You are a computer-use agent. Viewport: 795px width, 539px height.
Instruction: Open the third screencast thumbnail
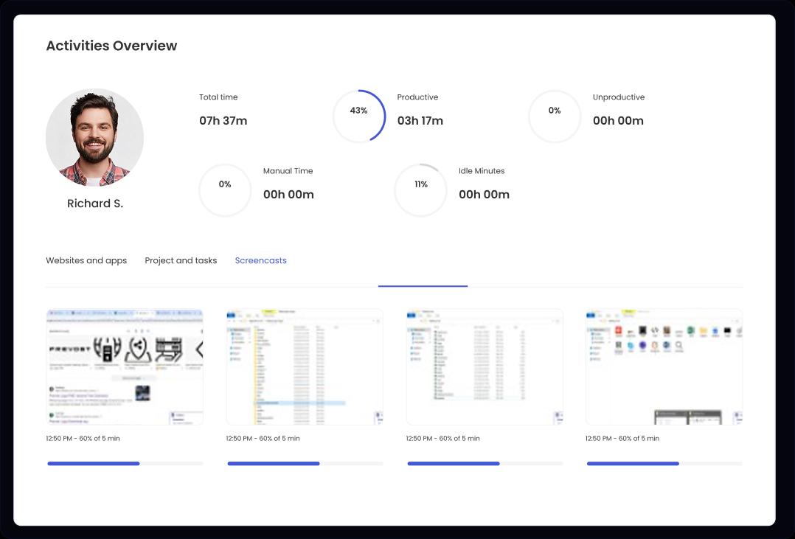pyautogui.click(x=484, y=366)
